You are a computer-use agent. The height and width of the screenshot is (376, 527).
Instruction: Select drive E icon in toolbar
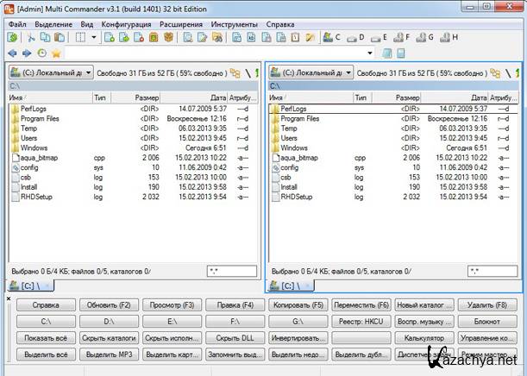click(x=377, y=38)
